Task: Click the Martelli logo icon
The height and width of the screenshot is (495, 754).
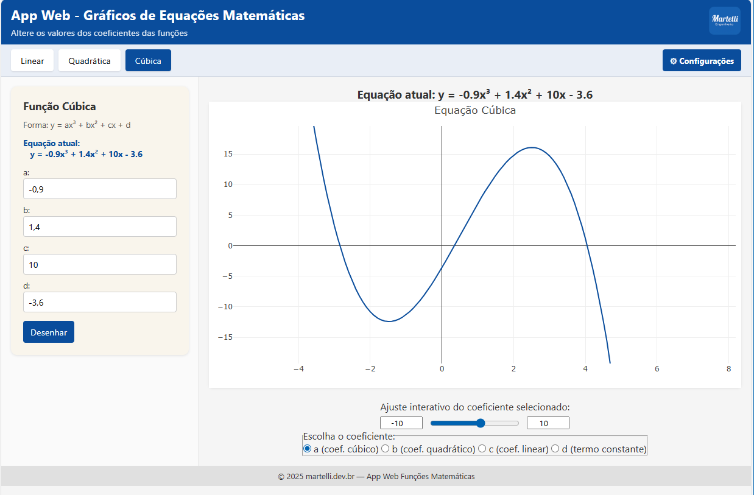Action: (724, 21)
